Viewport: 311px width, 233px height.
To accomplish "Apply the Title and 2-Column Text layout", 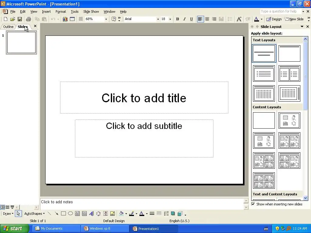I will pyautogui.click(x=289, y=73).
